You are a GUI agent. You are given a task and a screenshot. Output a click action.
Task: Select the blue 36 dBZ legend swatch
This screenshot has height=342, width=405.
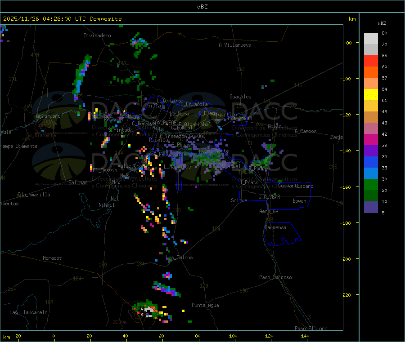click(371, 162)
